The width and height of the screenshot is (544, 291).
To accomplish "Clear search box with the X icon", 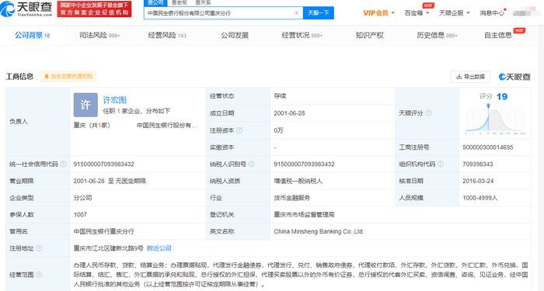I will pyautogui.click(x=296, y=13).
